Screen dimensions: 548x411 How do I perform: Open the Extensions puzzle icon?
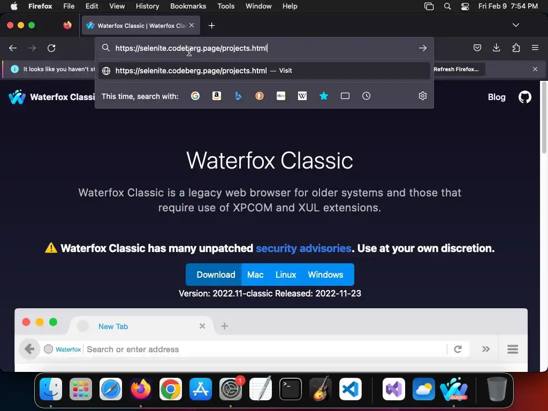516,48
